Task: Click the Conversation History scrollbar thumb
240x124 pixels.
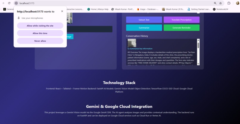Action: 198,45
